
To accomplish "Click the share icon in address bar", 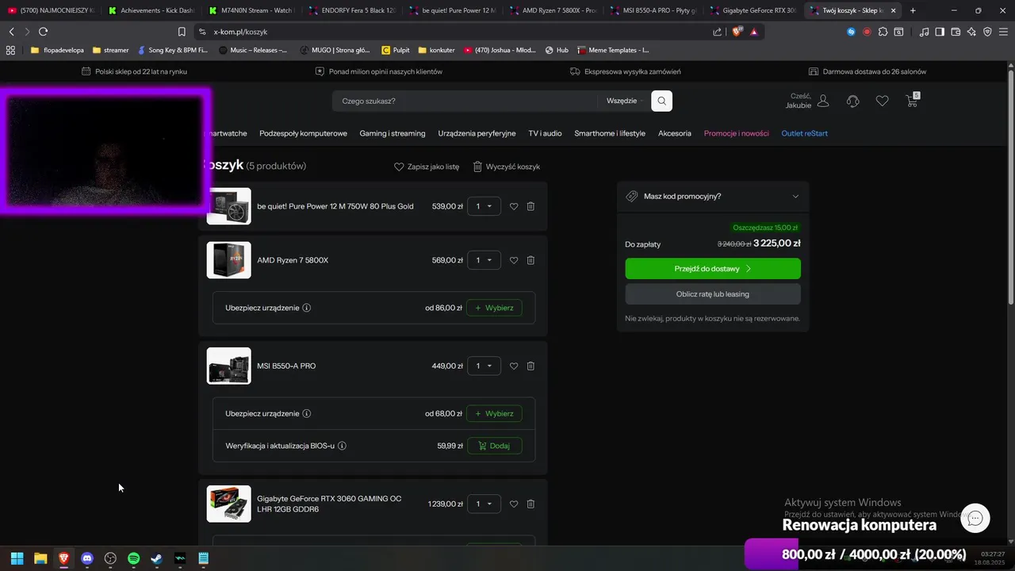I will point(718,32).
